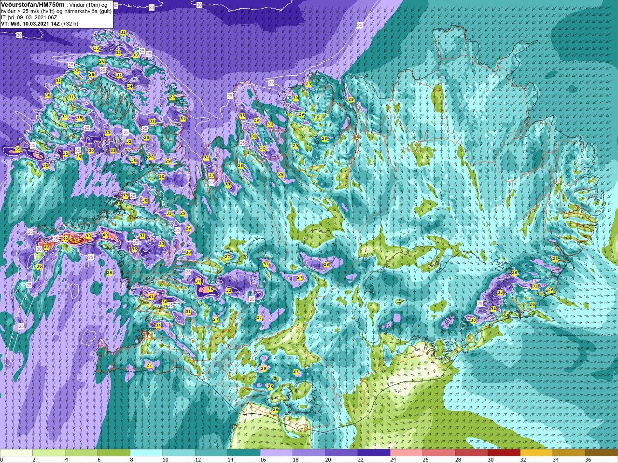Pick the green swatch between 6 and 8

pos(113,453)
